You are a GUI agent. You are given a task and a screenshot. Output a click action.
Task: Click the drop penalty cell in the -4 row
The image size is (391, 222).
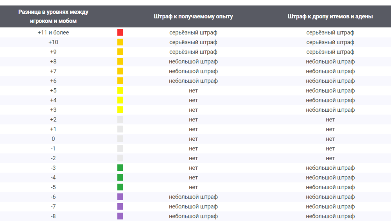(330, 177)
